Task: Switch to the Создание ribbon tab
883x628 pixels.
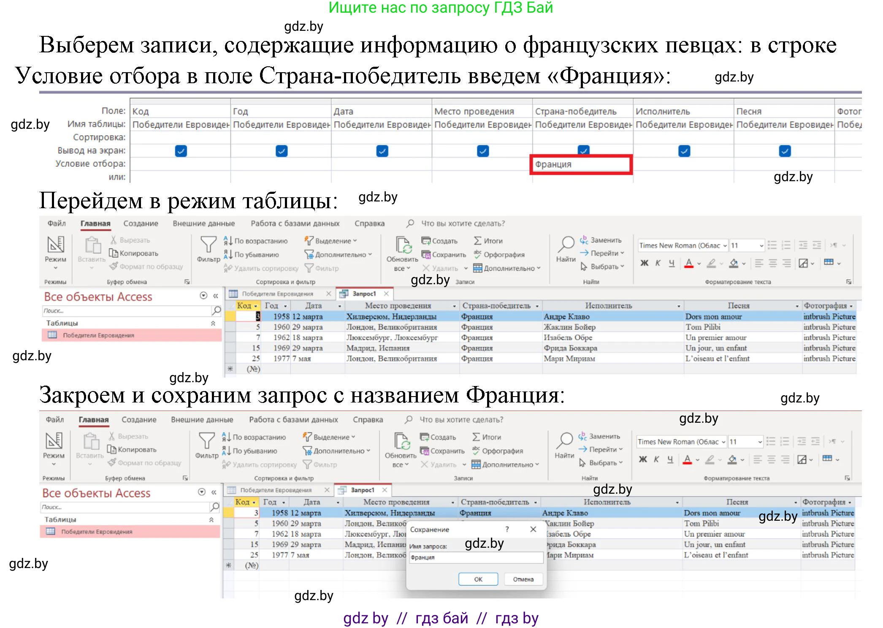Action: [141, 223]
